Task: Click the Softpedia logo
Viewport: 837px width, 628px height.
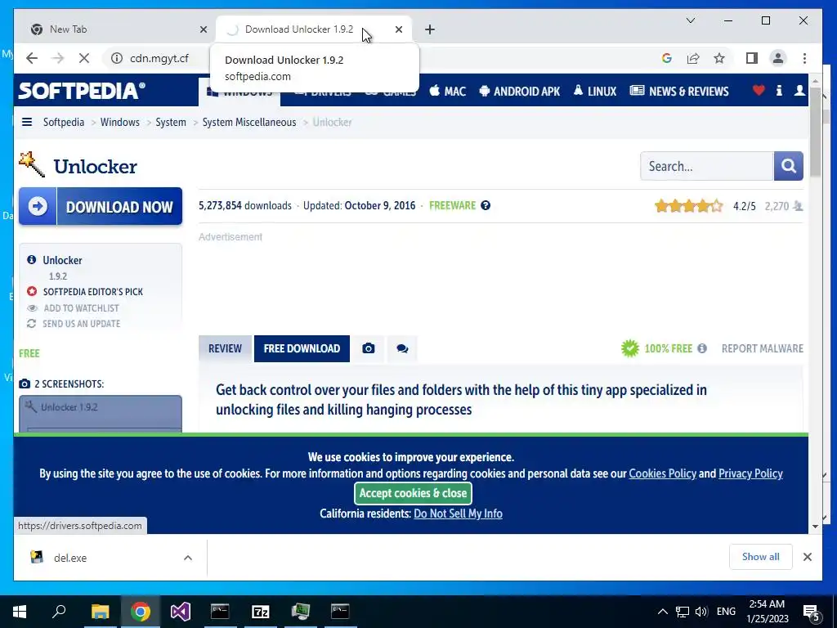Action: click(x=82, y=90)
